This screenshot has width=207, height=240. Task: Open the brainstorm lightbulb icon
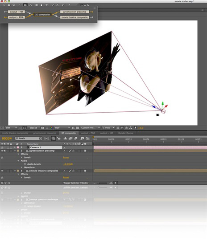coord(82,138)
